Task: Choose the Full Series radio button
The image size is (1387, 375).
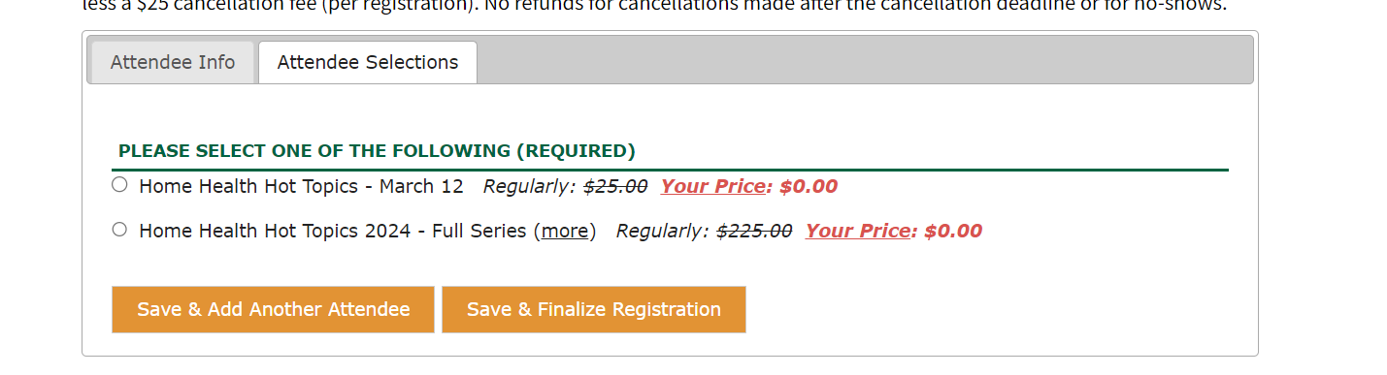Action: click(x=119, y=230)
